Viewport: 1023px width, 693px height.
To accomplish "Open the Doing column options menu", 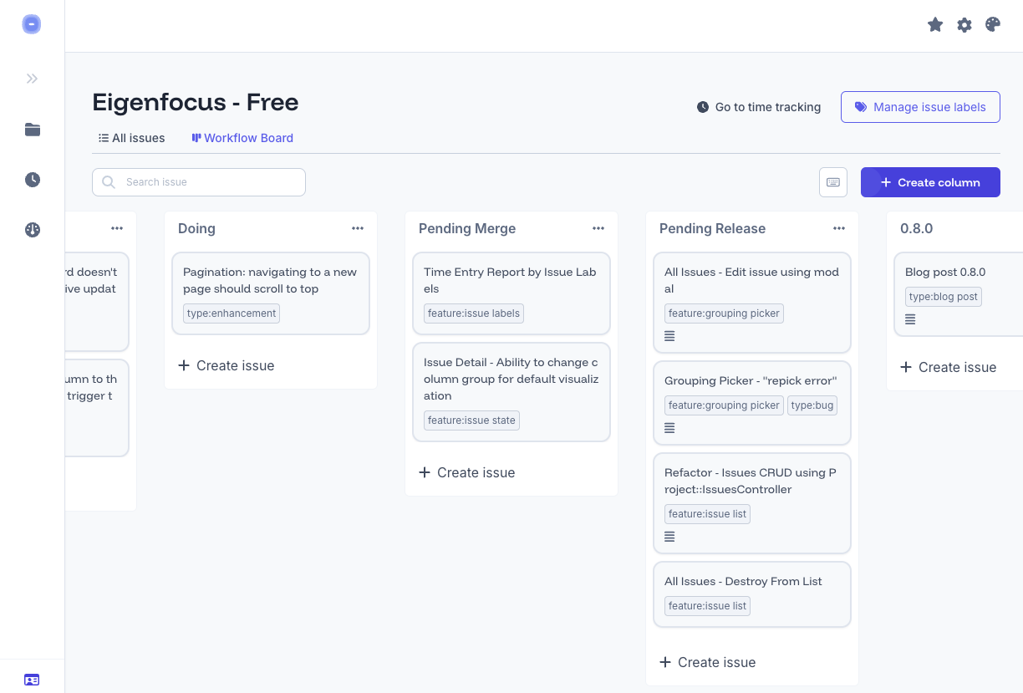I will pyautogui.click(x=358, y=228).
